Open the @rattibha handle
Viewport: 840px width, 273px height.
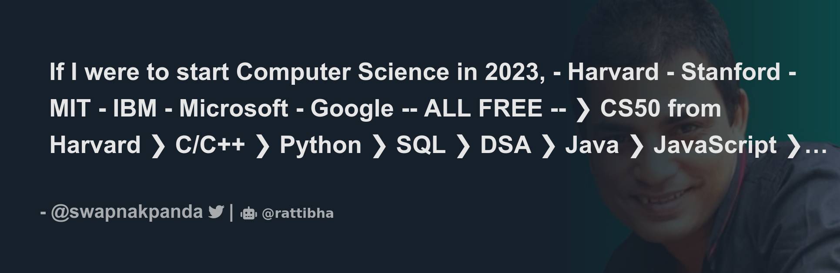(298, 213)
